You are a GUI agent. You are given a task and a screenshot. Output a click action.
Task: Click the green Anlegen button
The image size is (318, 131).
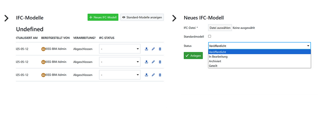click(193, 56)
